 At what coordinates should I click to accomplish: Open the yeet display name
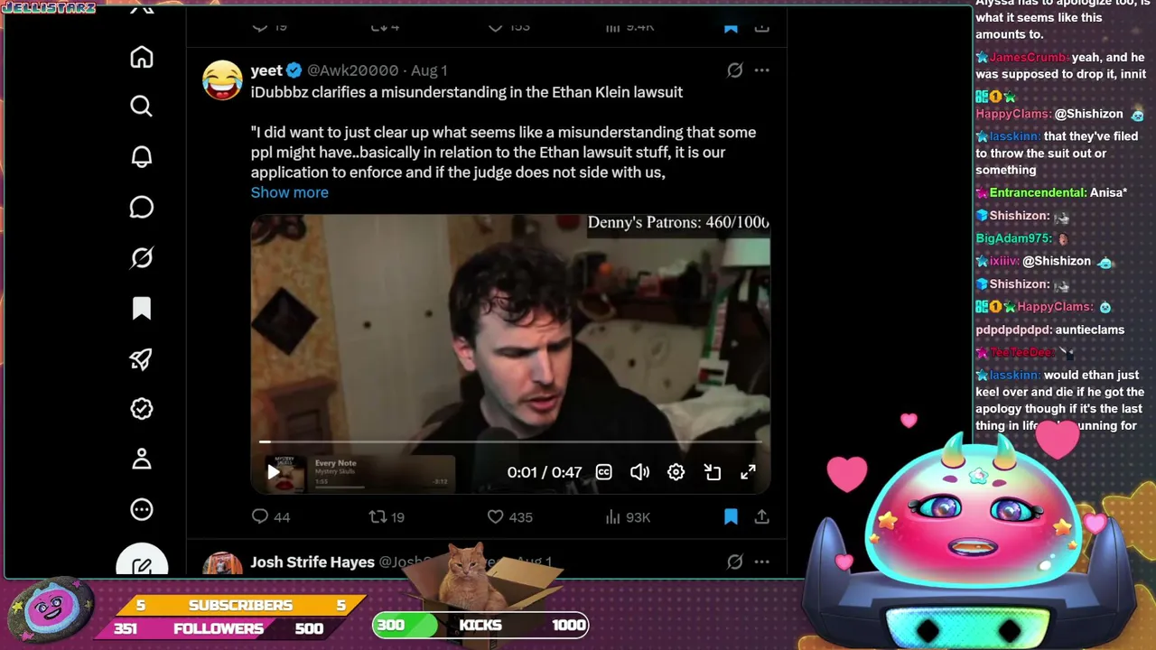[x=266, y=70]
